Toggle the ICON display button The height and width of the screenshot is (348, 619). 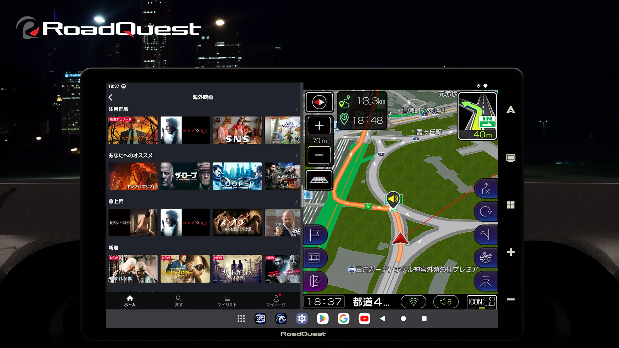point(482,302)
